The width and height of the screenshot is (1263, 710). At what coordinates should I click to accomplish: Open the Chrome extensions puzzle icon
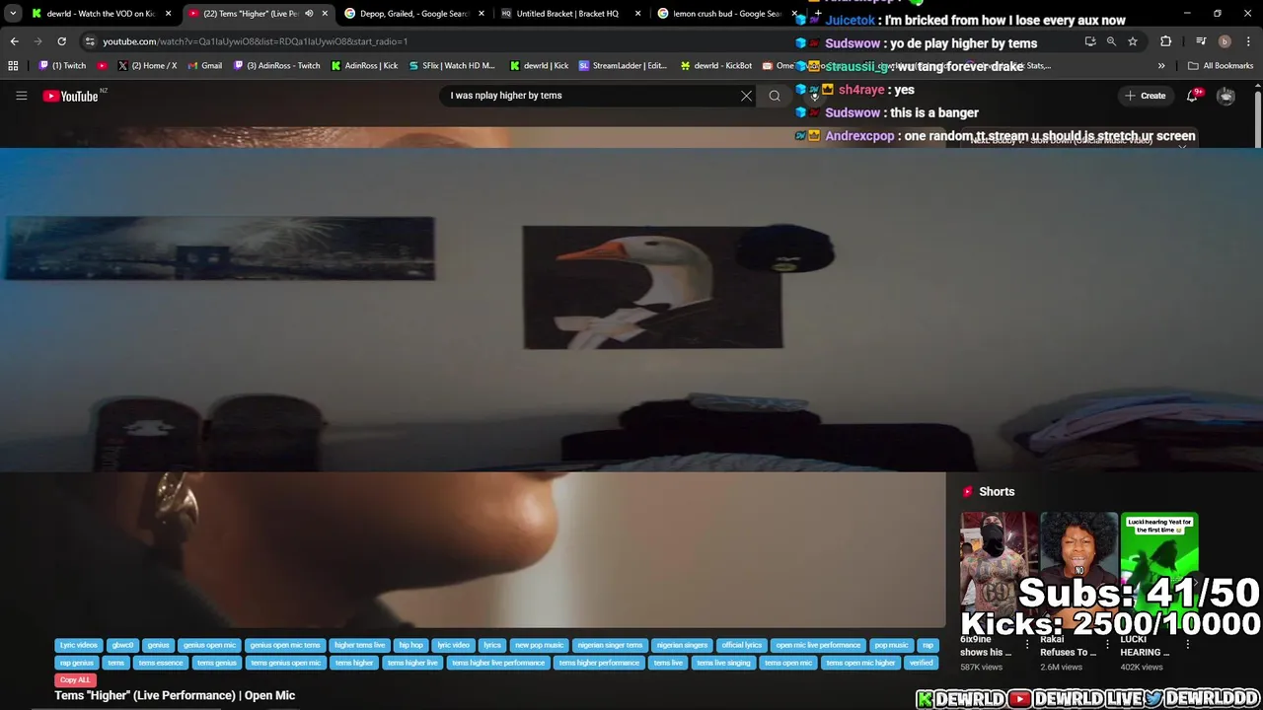(1166, 41)
